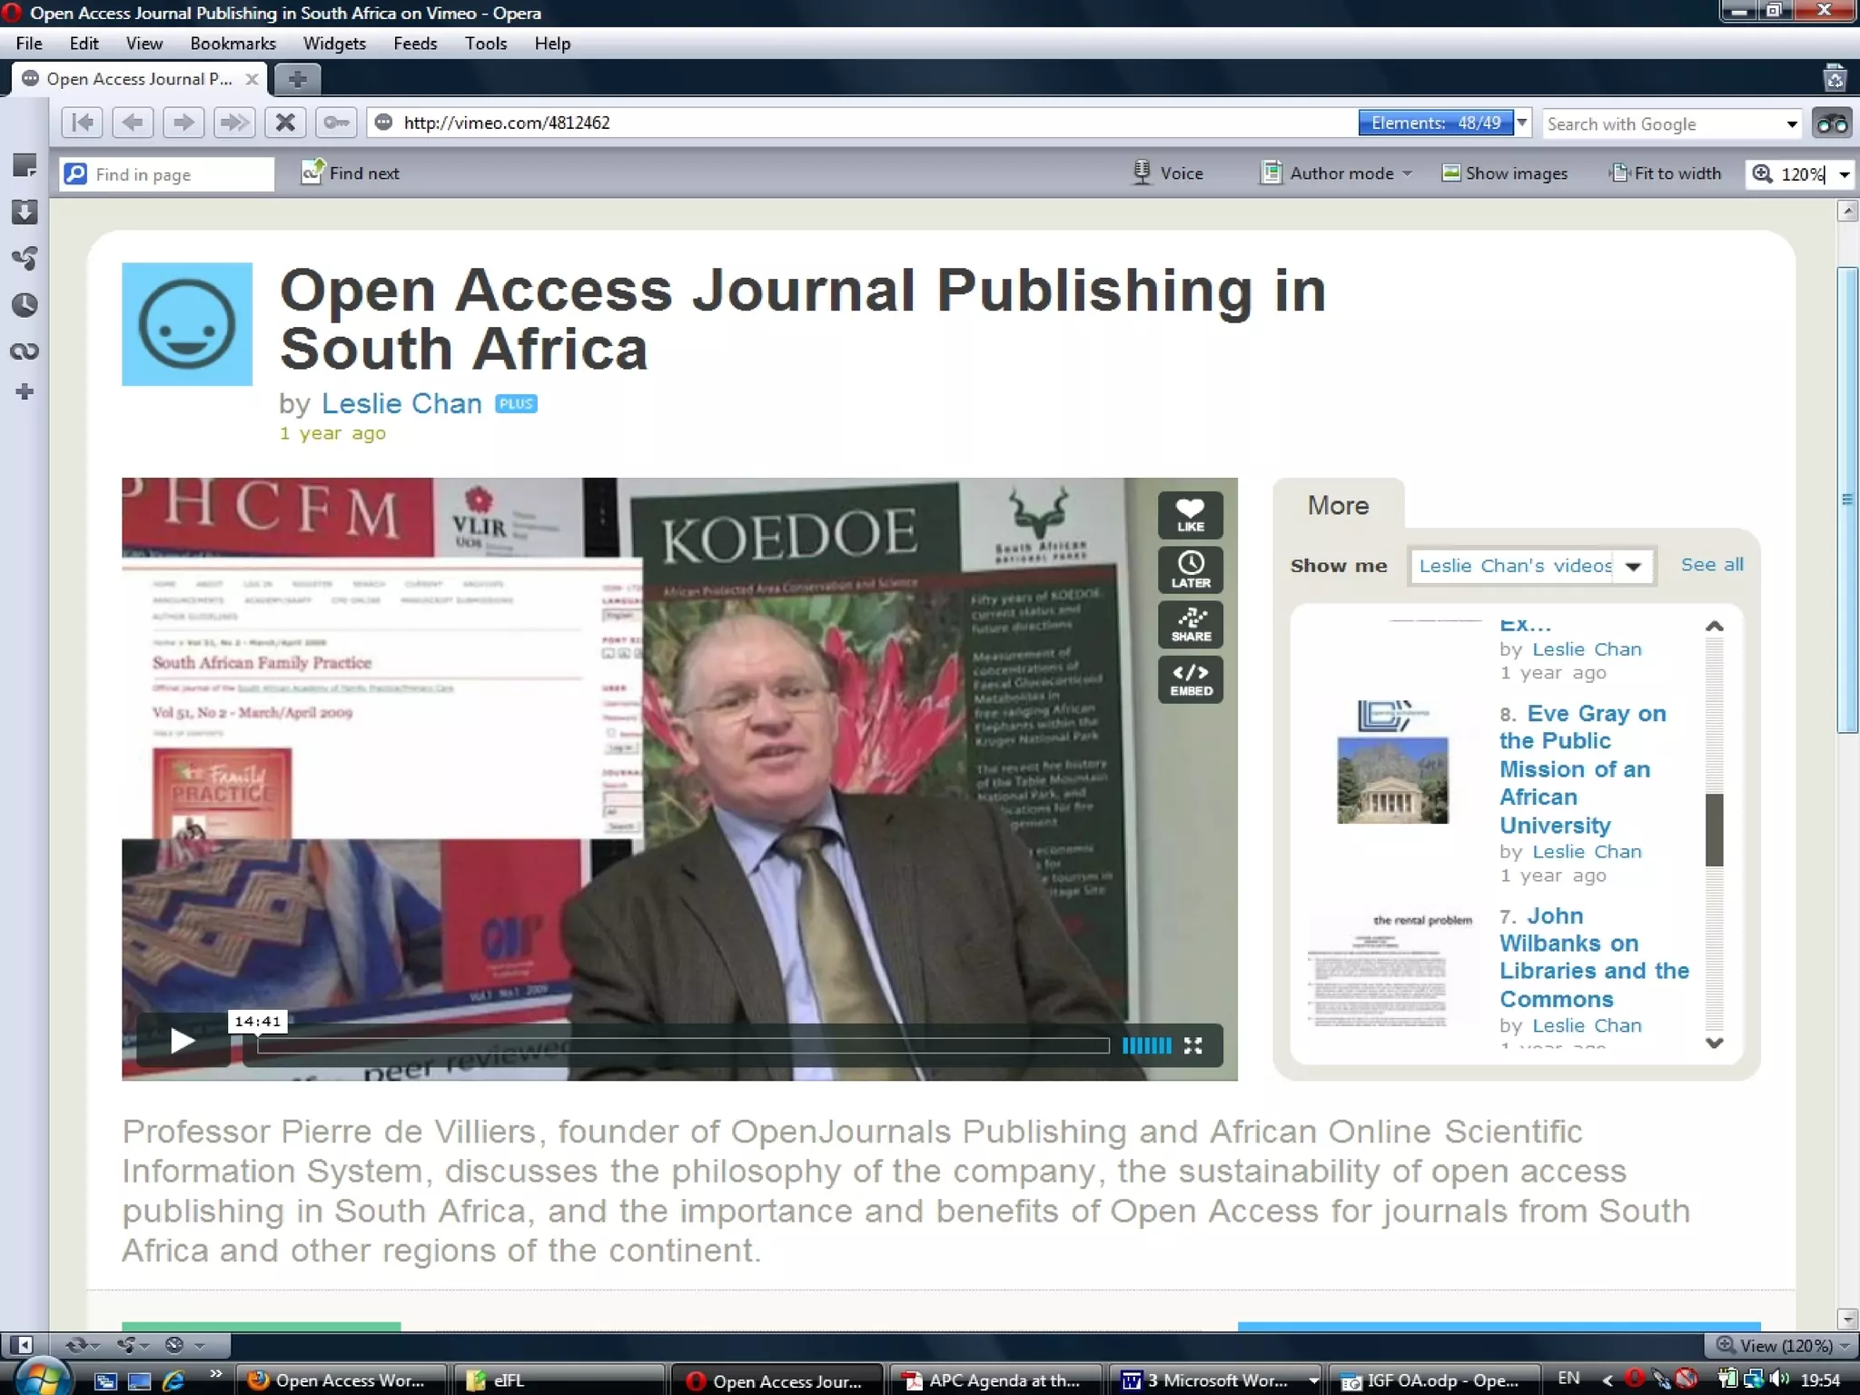Expand the Author mode dropdown
The width and height of the screenshot is (1860, 1395).
pyautogui.click(x=1408, y=173)
